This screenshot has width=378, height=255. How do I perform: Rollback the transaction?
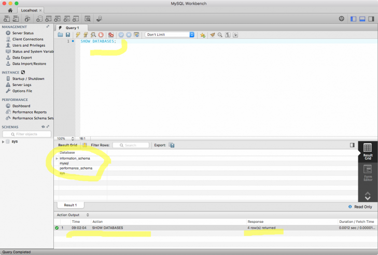click(129, 35)
